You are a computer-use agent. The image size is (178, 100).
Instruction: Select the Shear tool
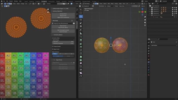(81, 73)
